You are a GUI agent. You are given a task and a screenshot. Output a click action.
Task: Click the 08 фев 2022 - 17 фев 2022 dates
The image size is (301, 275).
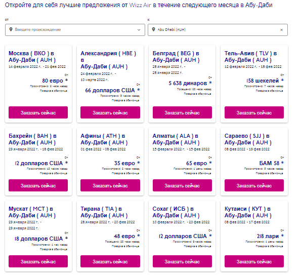(247, 222)
